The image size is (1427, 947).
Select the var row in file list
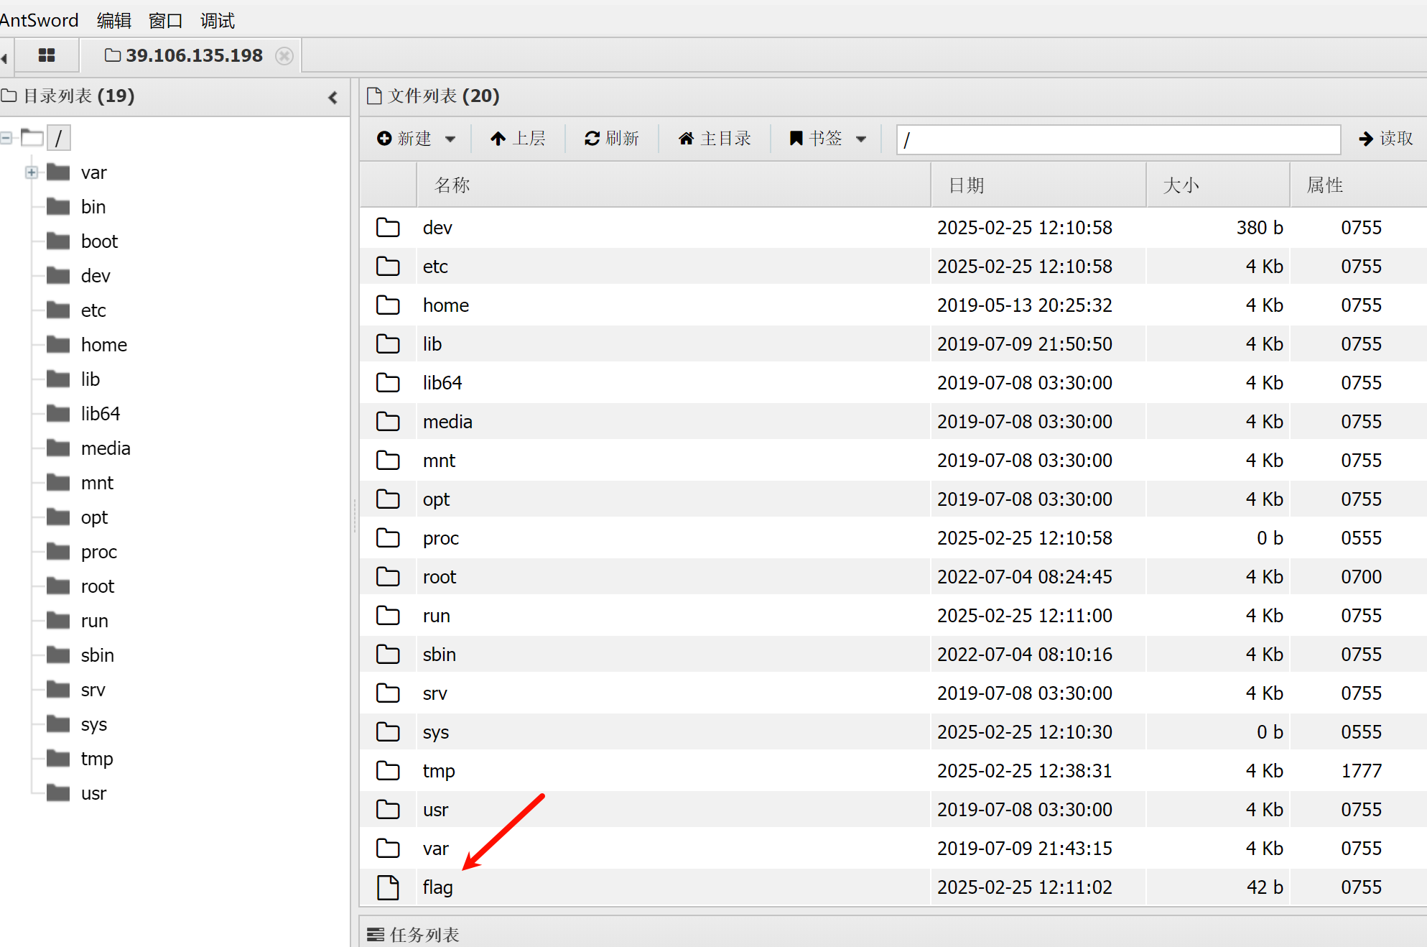tap(893, 849)
